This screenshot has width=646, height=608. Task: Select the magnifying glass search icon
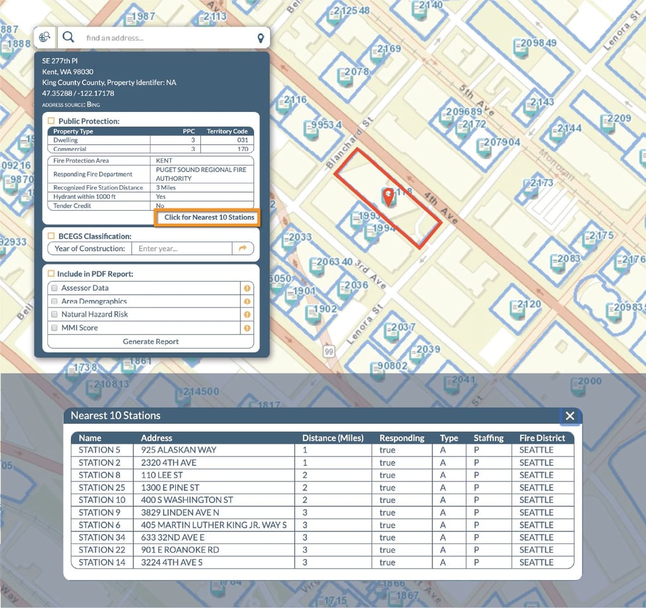point(68,37)
